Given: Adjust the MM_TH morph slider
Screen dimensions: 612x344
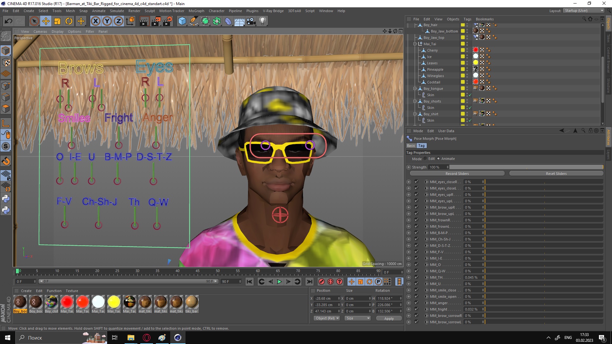Looking at the screenshot, I should click(x=544, y=277).
